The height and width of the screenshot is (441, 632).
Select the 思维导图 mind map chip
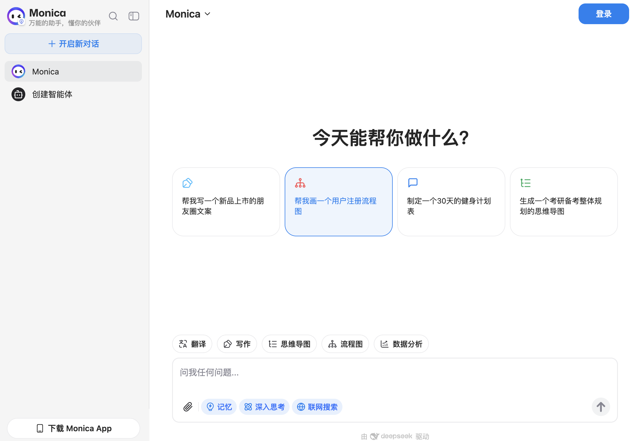point(289,344)
